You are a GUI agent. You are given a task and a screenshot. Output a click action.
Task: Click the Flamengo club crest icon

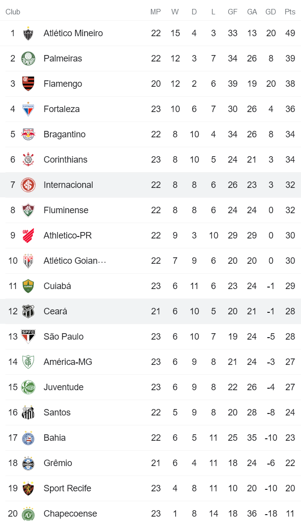point(28,84)
